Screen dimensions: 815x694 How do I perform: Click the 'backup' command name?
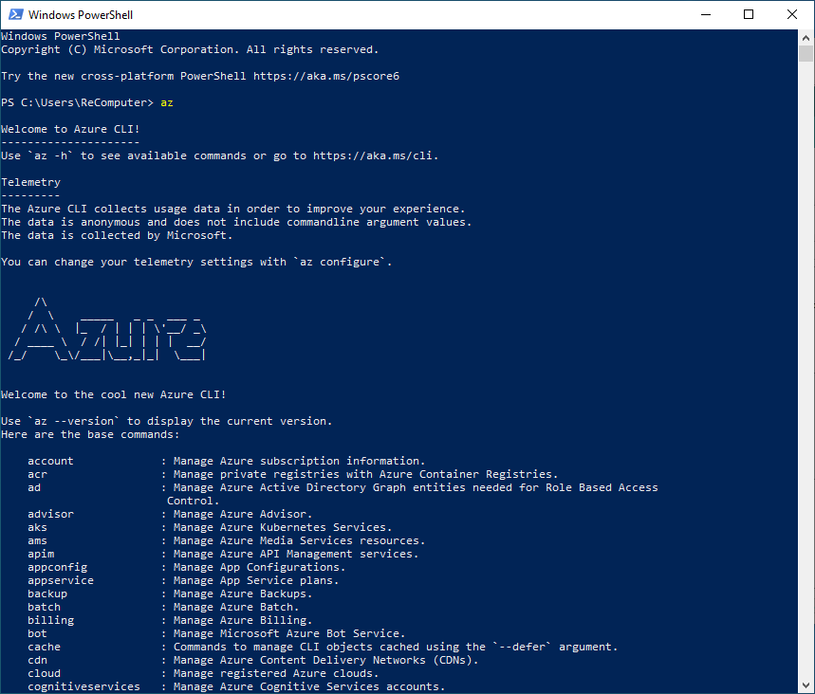pyautogui.click(x=47, y=594)
